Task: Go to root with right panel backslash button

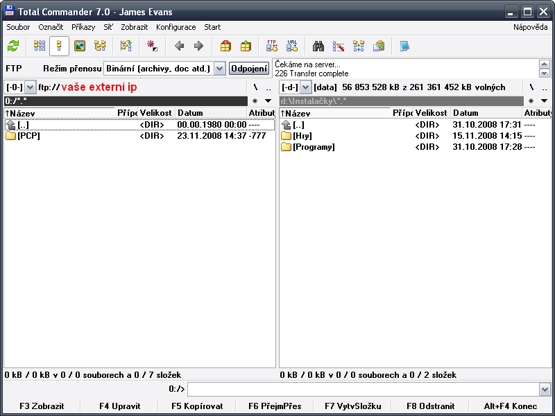Action: coord(531,87)
